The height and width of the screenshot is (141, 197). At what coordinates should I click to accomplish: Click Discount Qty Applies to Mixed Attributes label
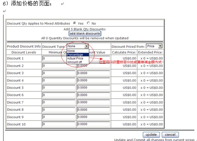point(38,23)
